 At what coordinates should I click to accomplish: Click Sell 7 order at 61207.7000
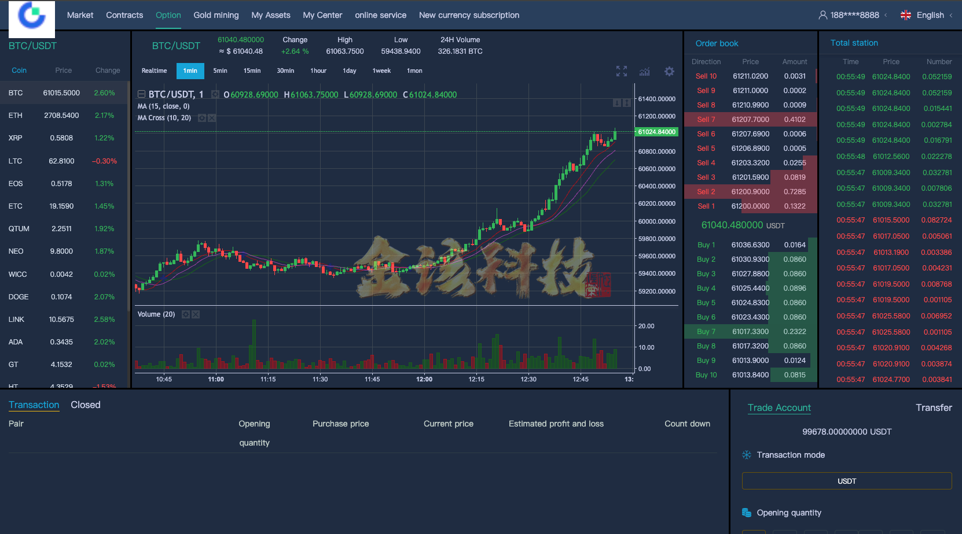pyautogui.click(x=750, y=120)
